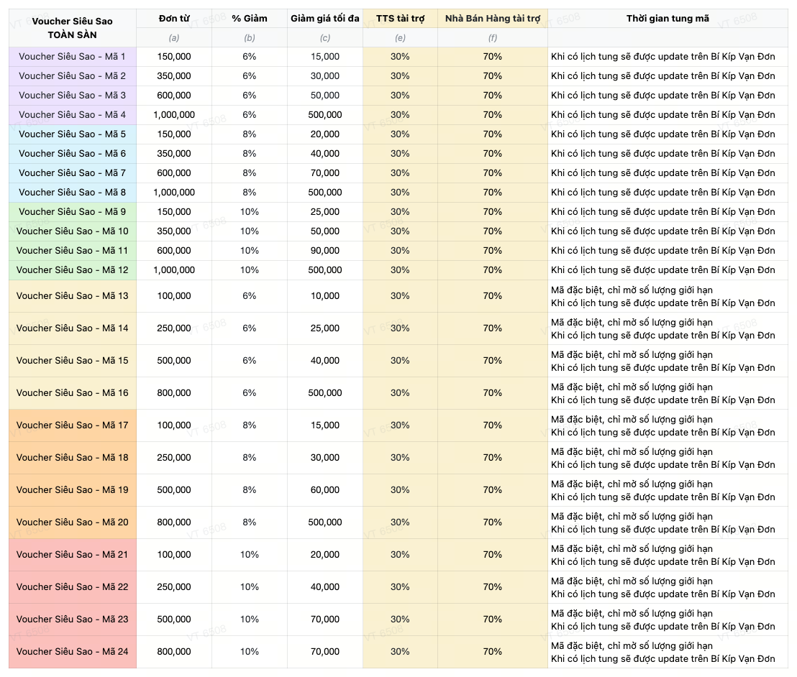This screenshot has height=677, width=797.
Task: Select the 60,000 max discount cell
Action: [x=325, y=490]
